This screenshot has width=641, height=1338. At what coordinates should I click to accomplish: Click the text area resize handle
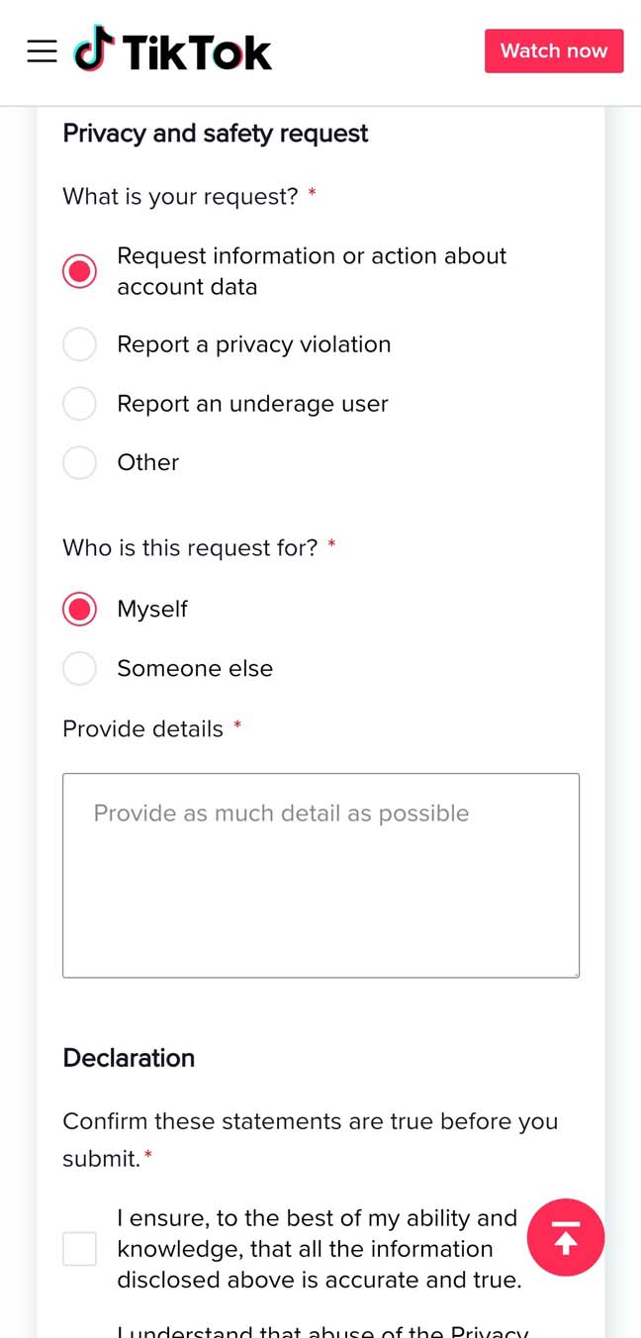pos(574,972)
